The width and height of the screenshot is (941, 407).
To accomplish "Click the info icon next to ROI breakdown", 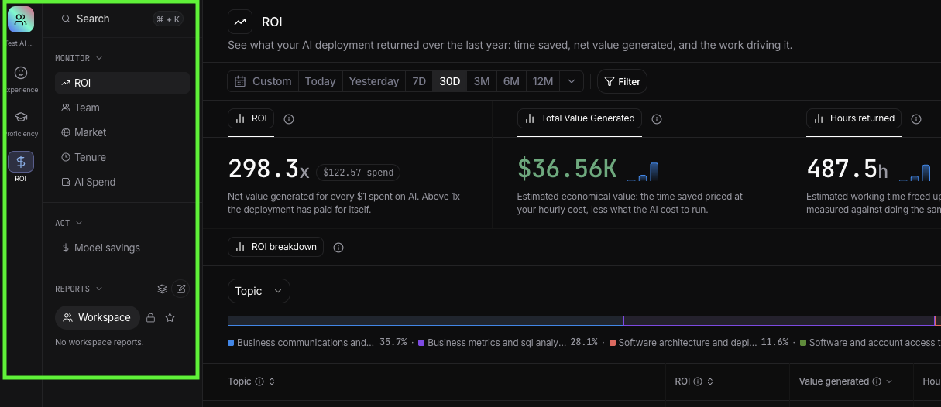I will [338, 248].
